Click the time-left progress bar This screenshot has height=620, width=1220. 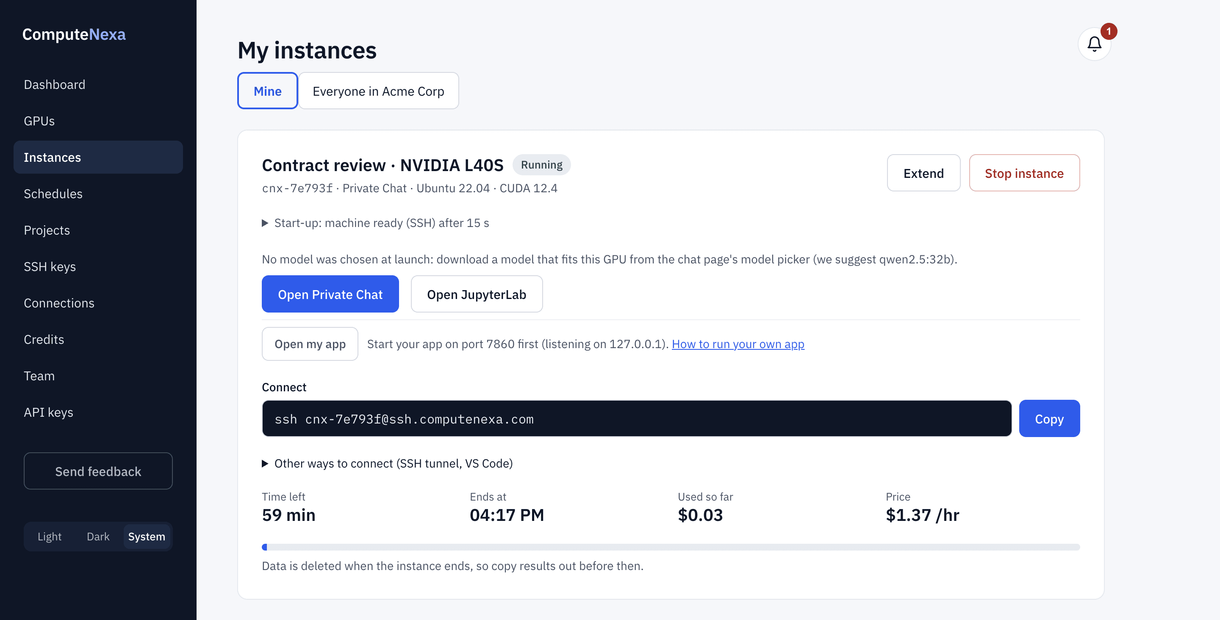[x=671, y=547]
